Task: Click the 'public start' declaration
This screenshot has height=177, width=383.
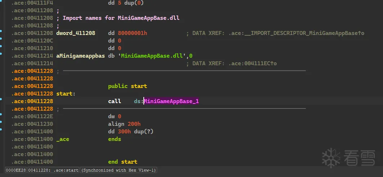Action: tap(128, 86)
